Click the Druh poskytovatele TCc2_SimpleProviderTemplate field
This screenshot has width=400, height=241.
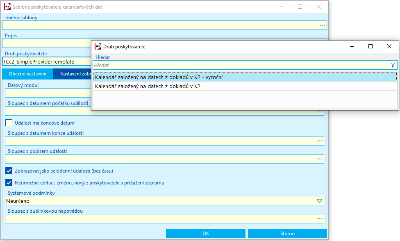[x=47, y=61]
